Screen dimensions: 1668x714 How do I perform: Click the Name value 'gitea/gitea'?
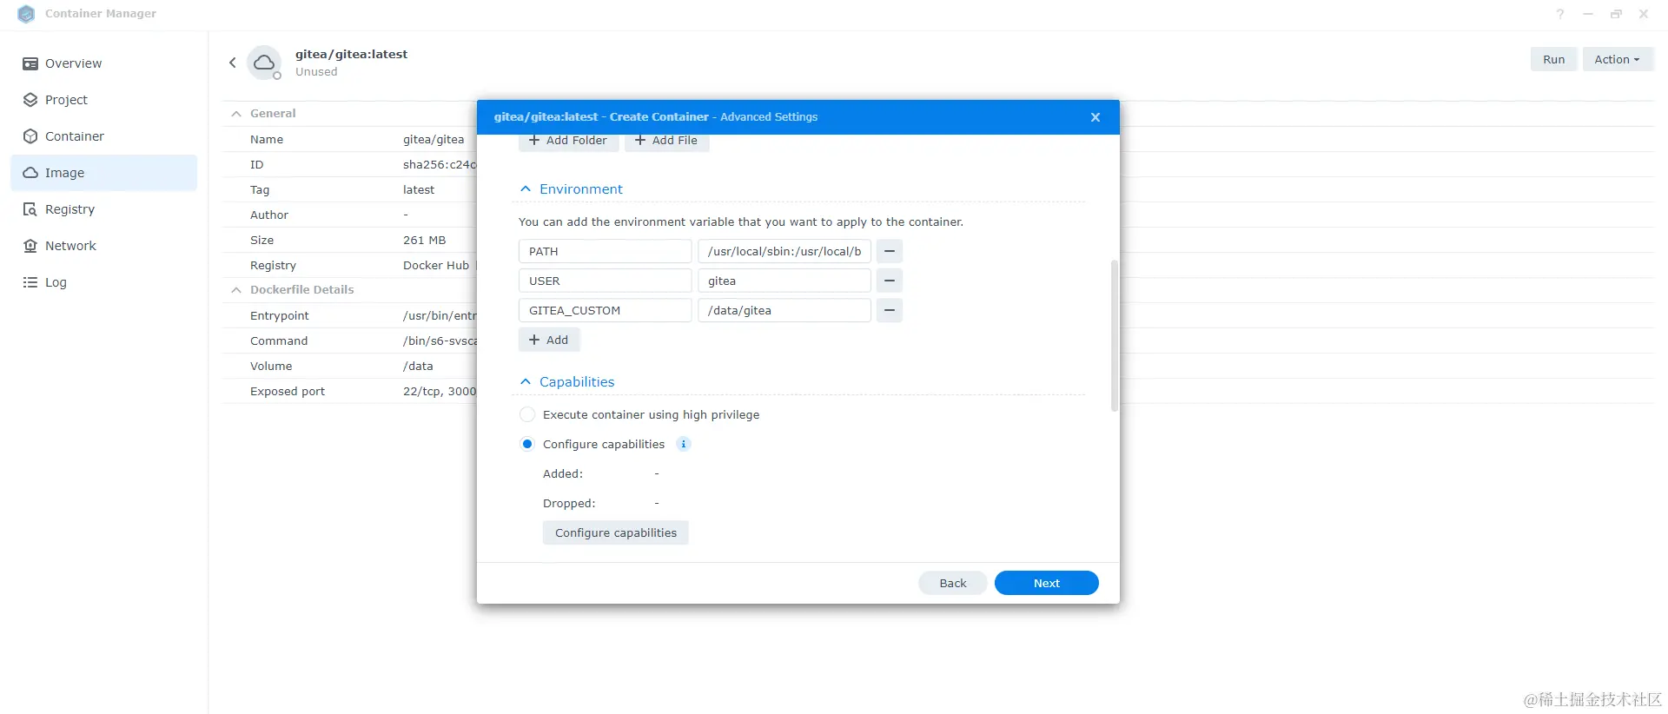pos(434,139)
